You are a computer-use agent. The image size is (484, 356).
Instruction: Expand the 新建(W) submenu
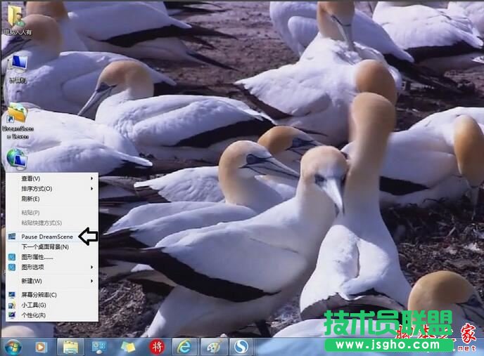pyautogui.click(x=32, y=281)
